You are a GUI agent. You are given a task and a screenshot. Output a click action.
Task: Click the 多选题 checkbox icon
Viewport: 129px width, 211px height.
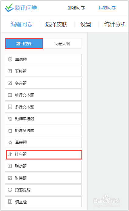pyautogui.click(x=10, y=83)
